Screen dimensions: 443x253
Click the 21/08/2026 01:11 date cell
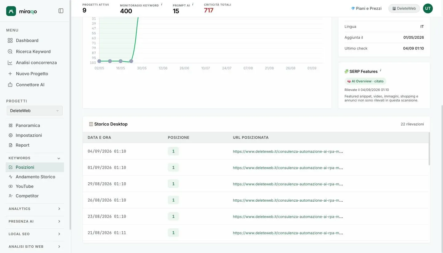(x=107, y=233)
